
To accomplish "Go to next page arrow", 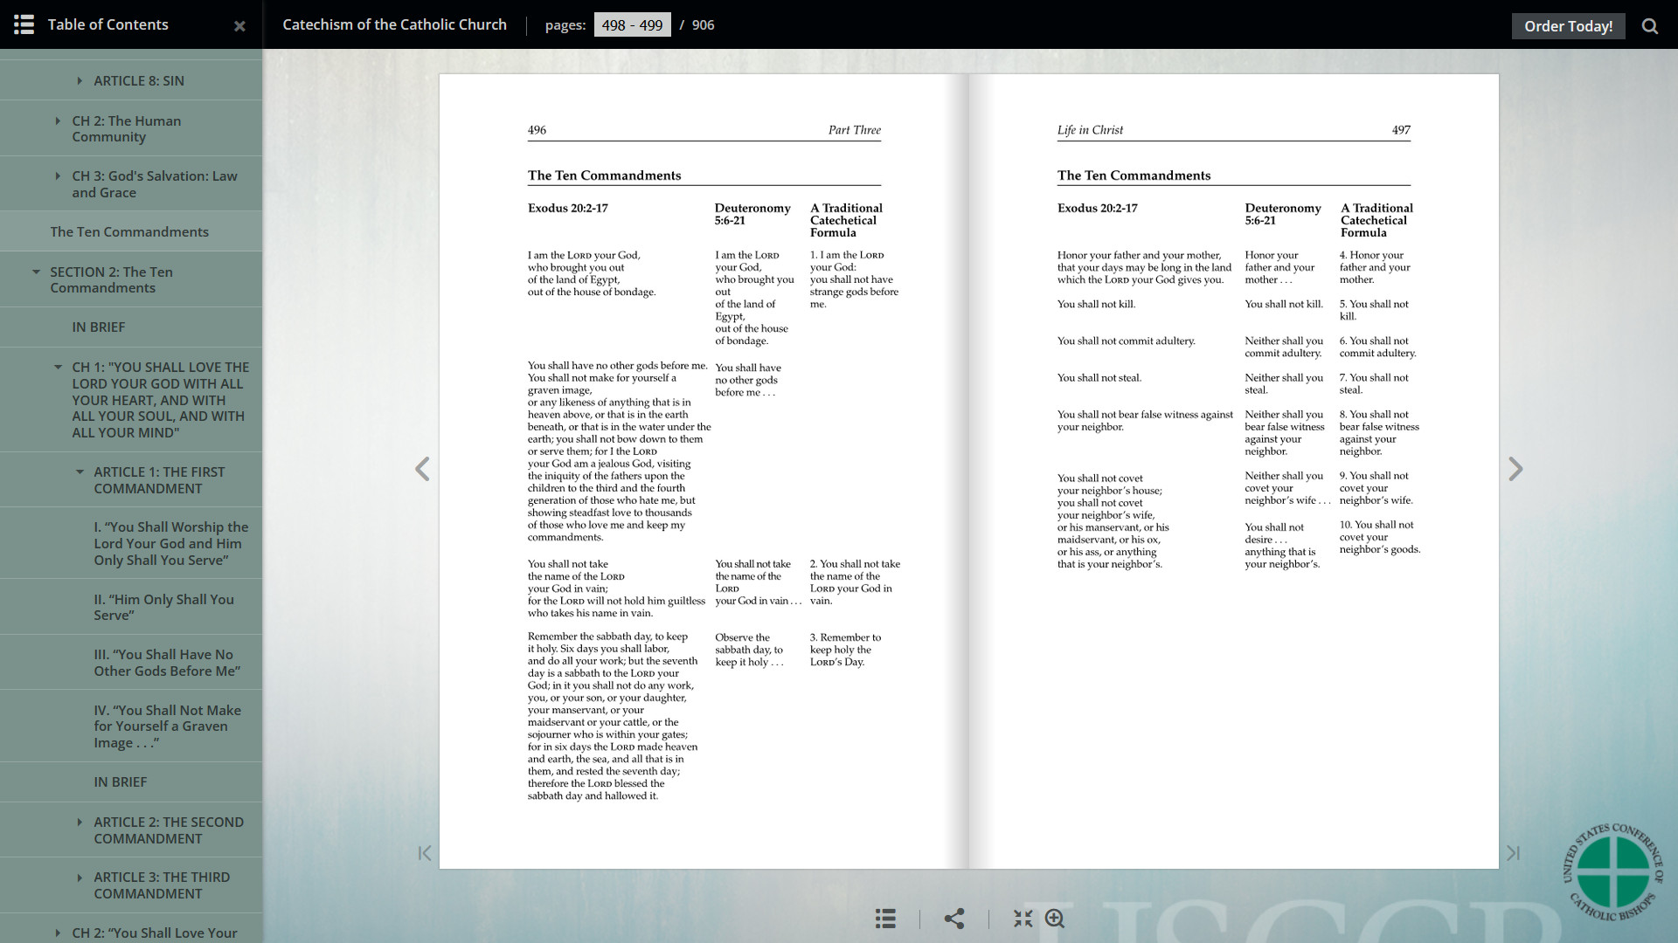I will coord(1515,469).
